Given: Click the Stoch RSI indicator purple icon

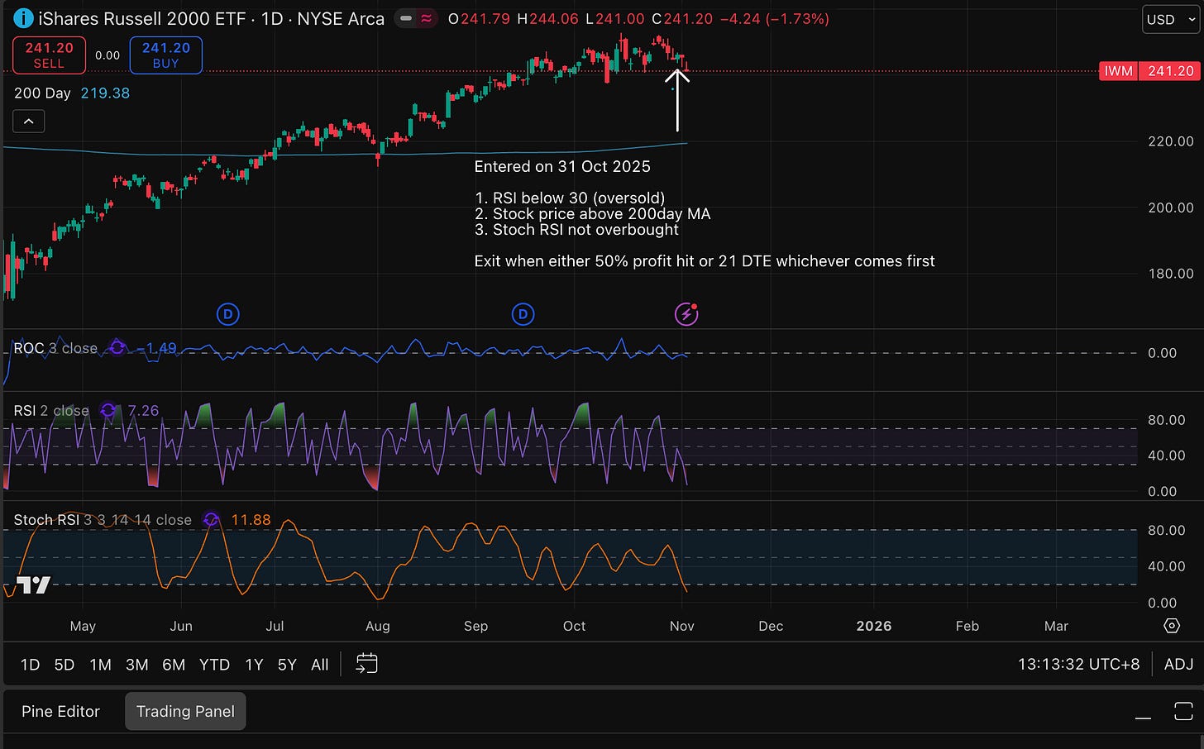Looking at the screenshot, I should point(211,519).
